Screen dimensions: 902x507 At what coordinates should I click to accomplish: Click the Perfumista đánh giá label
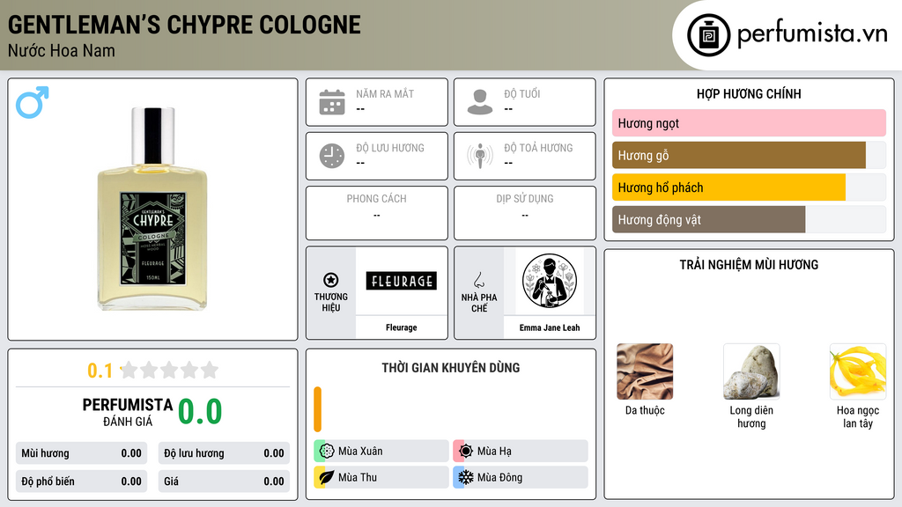pos(128,412)
